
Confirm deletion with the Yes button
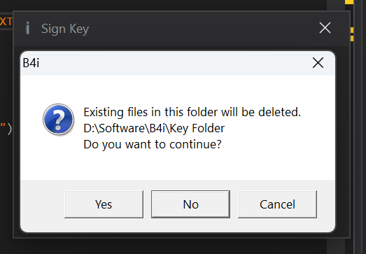pyautogui.click(x=104, y=204)
